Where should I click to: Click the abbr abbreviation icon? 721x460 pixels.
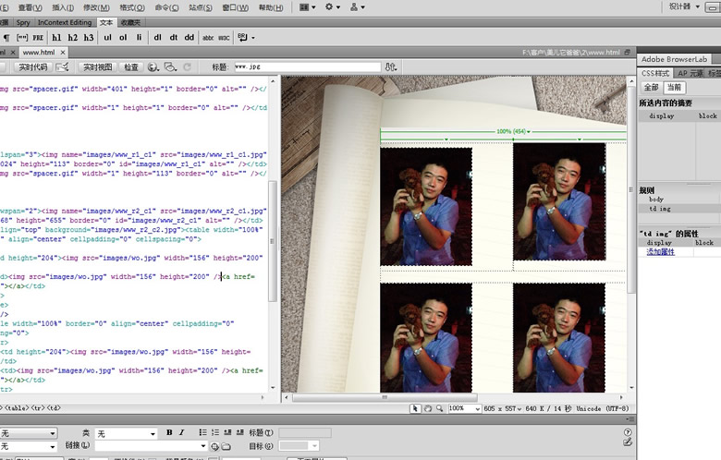click(208, 38)
